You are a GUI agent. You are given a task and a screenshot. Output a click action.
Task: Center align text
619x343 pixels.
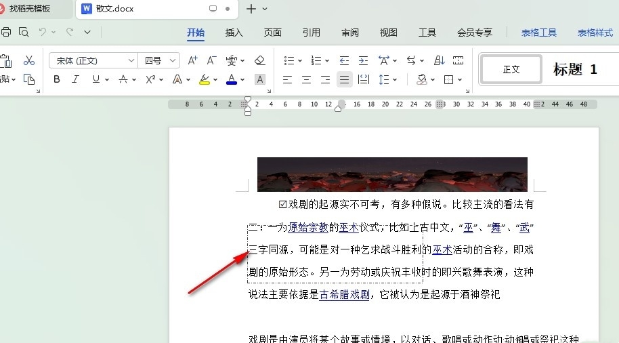click(x=306, y=80)
